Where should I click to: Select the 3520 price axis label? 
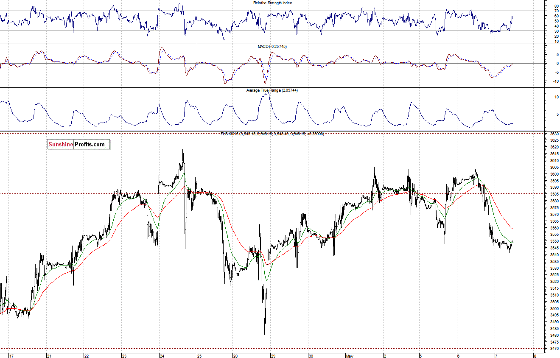[x=554, y=281]
